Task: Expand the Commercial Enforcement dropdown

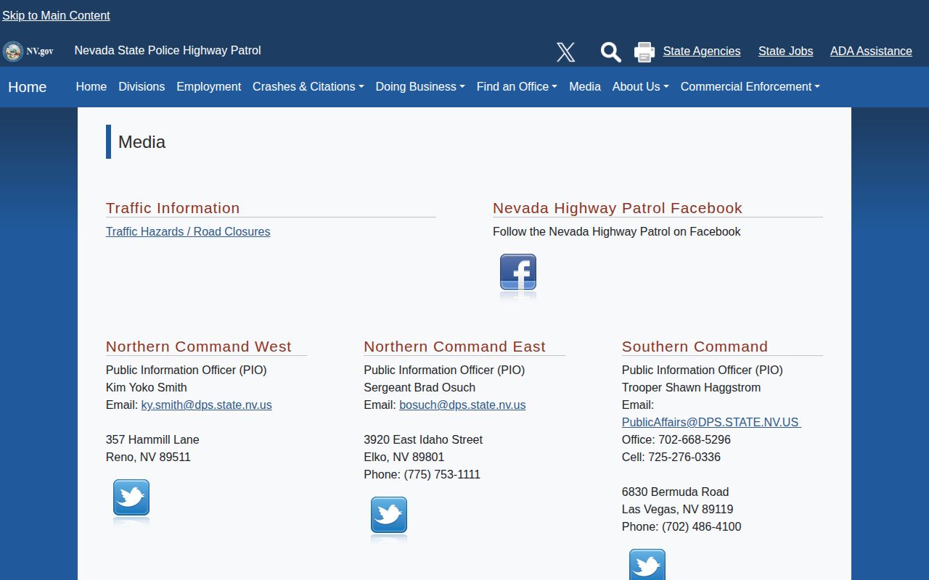Action: click(x=750, y=86)
